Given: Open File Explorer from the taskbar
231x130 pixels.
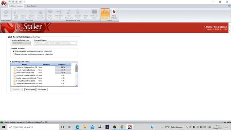Looking at the screenshot, I should click(85, 127).
